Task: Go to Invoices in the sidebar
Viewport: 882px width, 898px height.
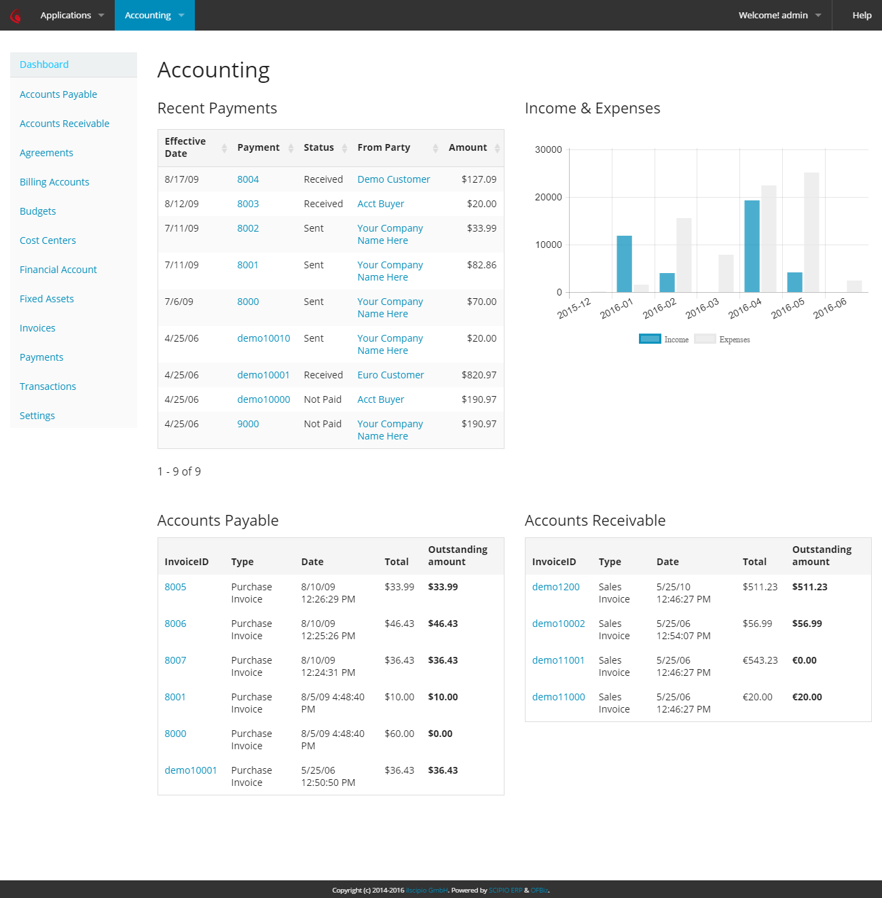Action: [x=37, y=328]
